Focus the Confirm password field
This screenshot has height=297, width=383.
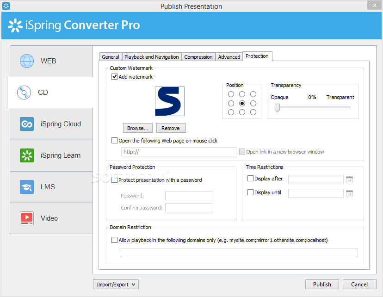tap(189, 208)
